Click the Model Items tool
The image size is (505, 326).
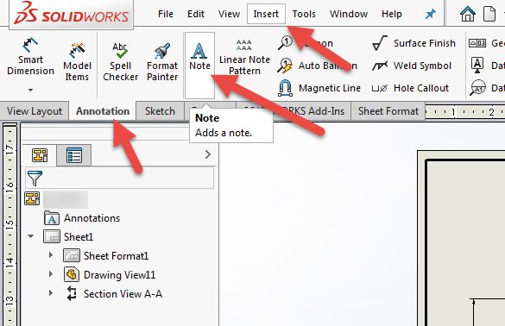pyautogui.click(x=77, y=62)
